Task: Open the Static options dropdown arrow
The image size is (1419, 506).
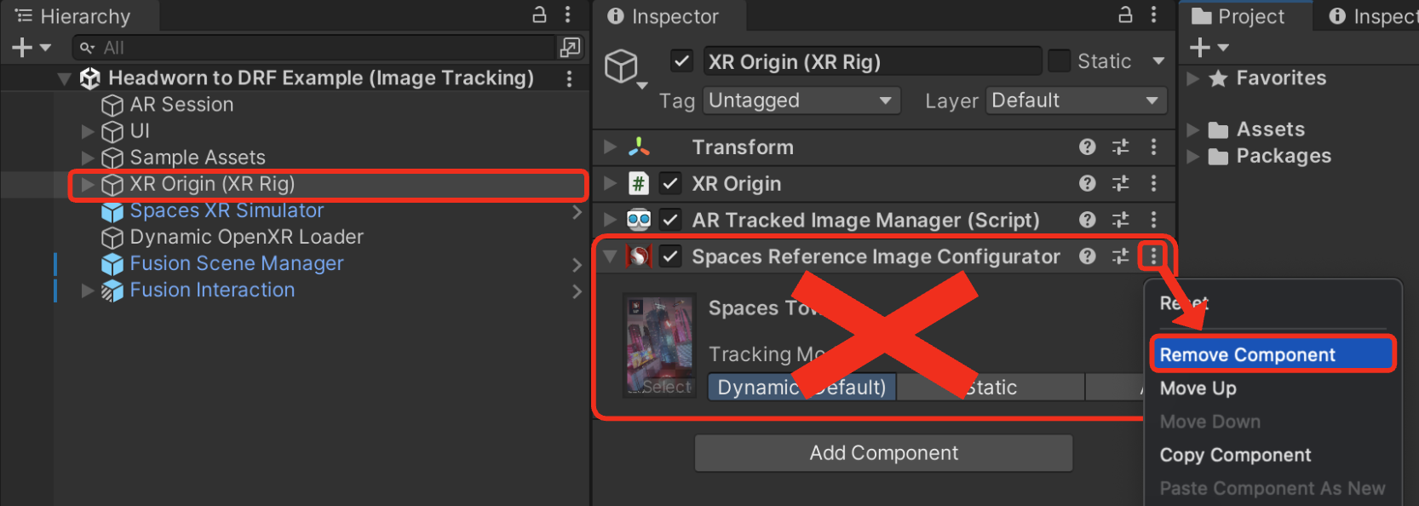Action: click(x=1158, y=61)
